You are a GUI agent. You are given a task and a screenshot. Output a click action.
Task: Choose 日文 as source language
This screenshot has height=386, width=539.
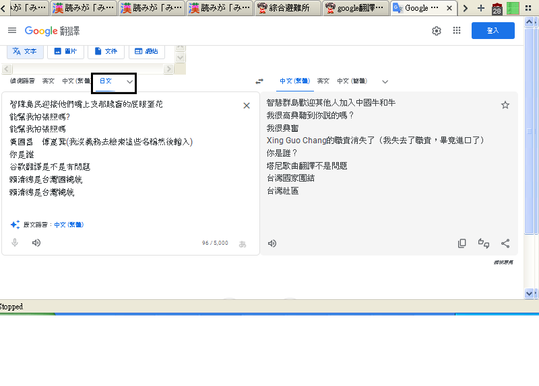coord(106,81)
